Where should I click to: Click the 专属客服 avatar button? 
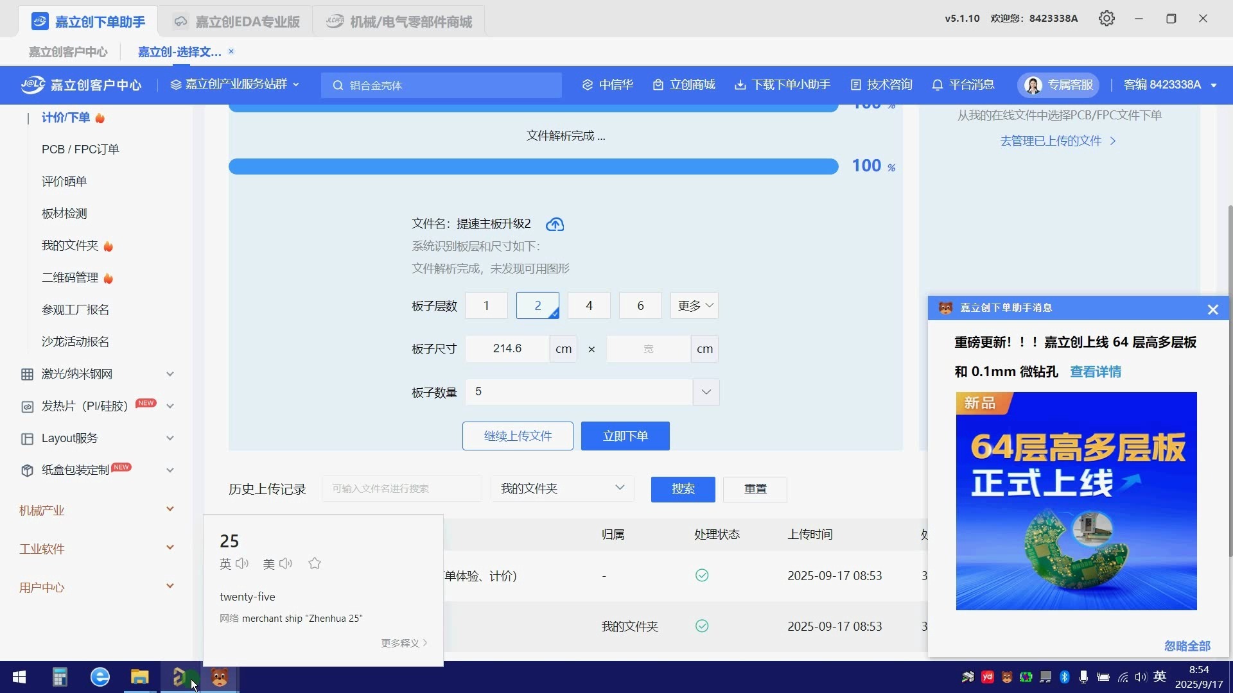click(1058, 85)
